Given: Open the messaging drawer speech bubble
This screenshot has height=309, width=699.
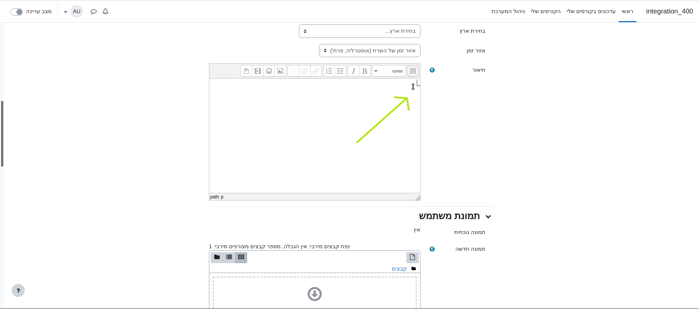Looking at the screenshot, I should (94, 11).
